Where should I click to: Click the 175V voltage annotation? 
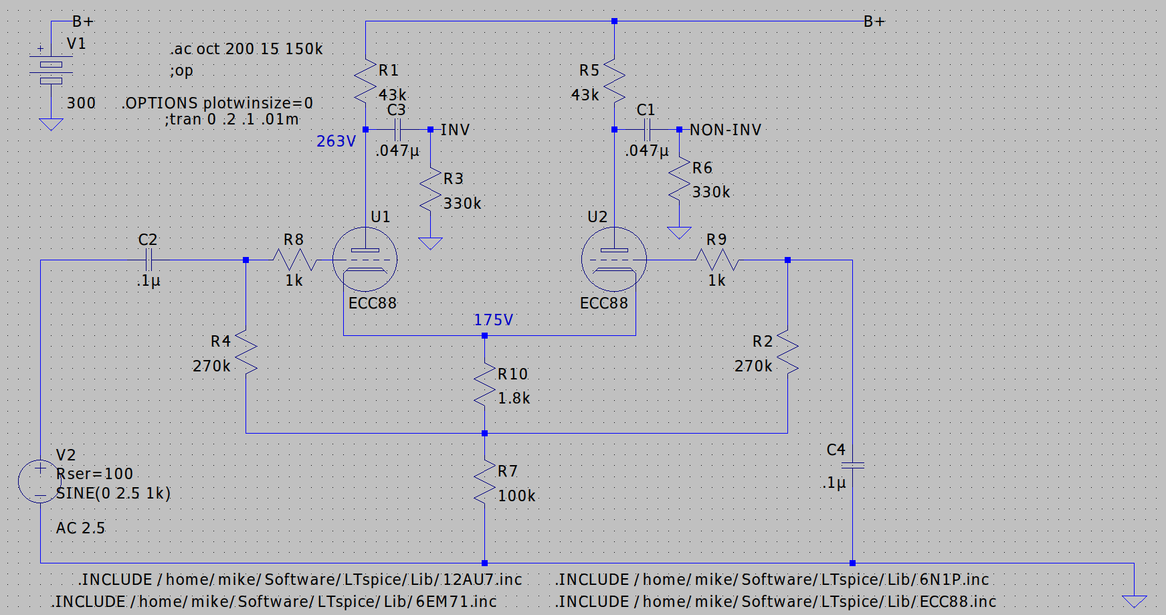(493, 320)
